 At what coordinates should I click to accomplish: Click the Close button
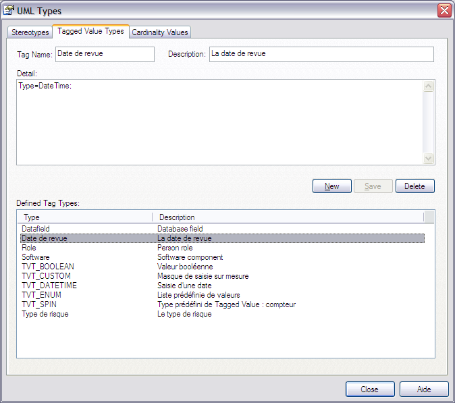[370, 389]
